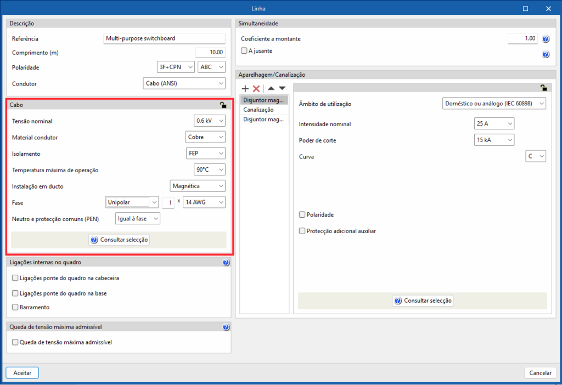562x385 pixels.
Task: Open the ABC phase order dropdown
Action: coord(211,67)
